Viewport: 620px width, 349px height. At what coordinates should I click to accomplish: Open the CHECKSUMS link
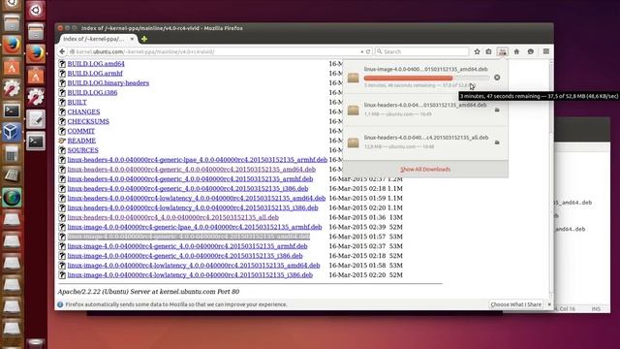[x=88, y=121]
